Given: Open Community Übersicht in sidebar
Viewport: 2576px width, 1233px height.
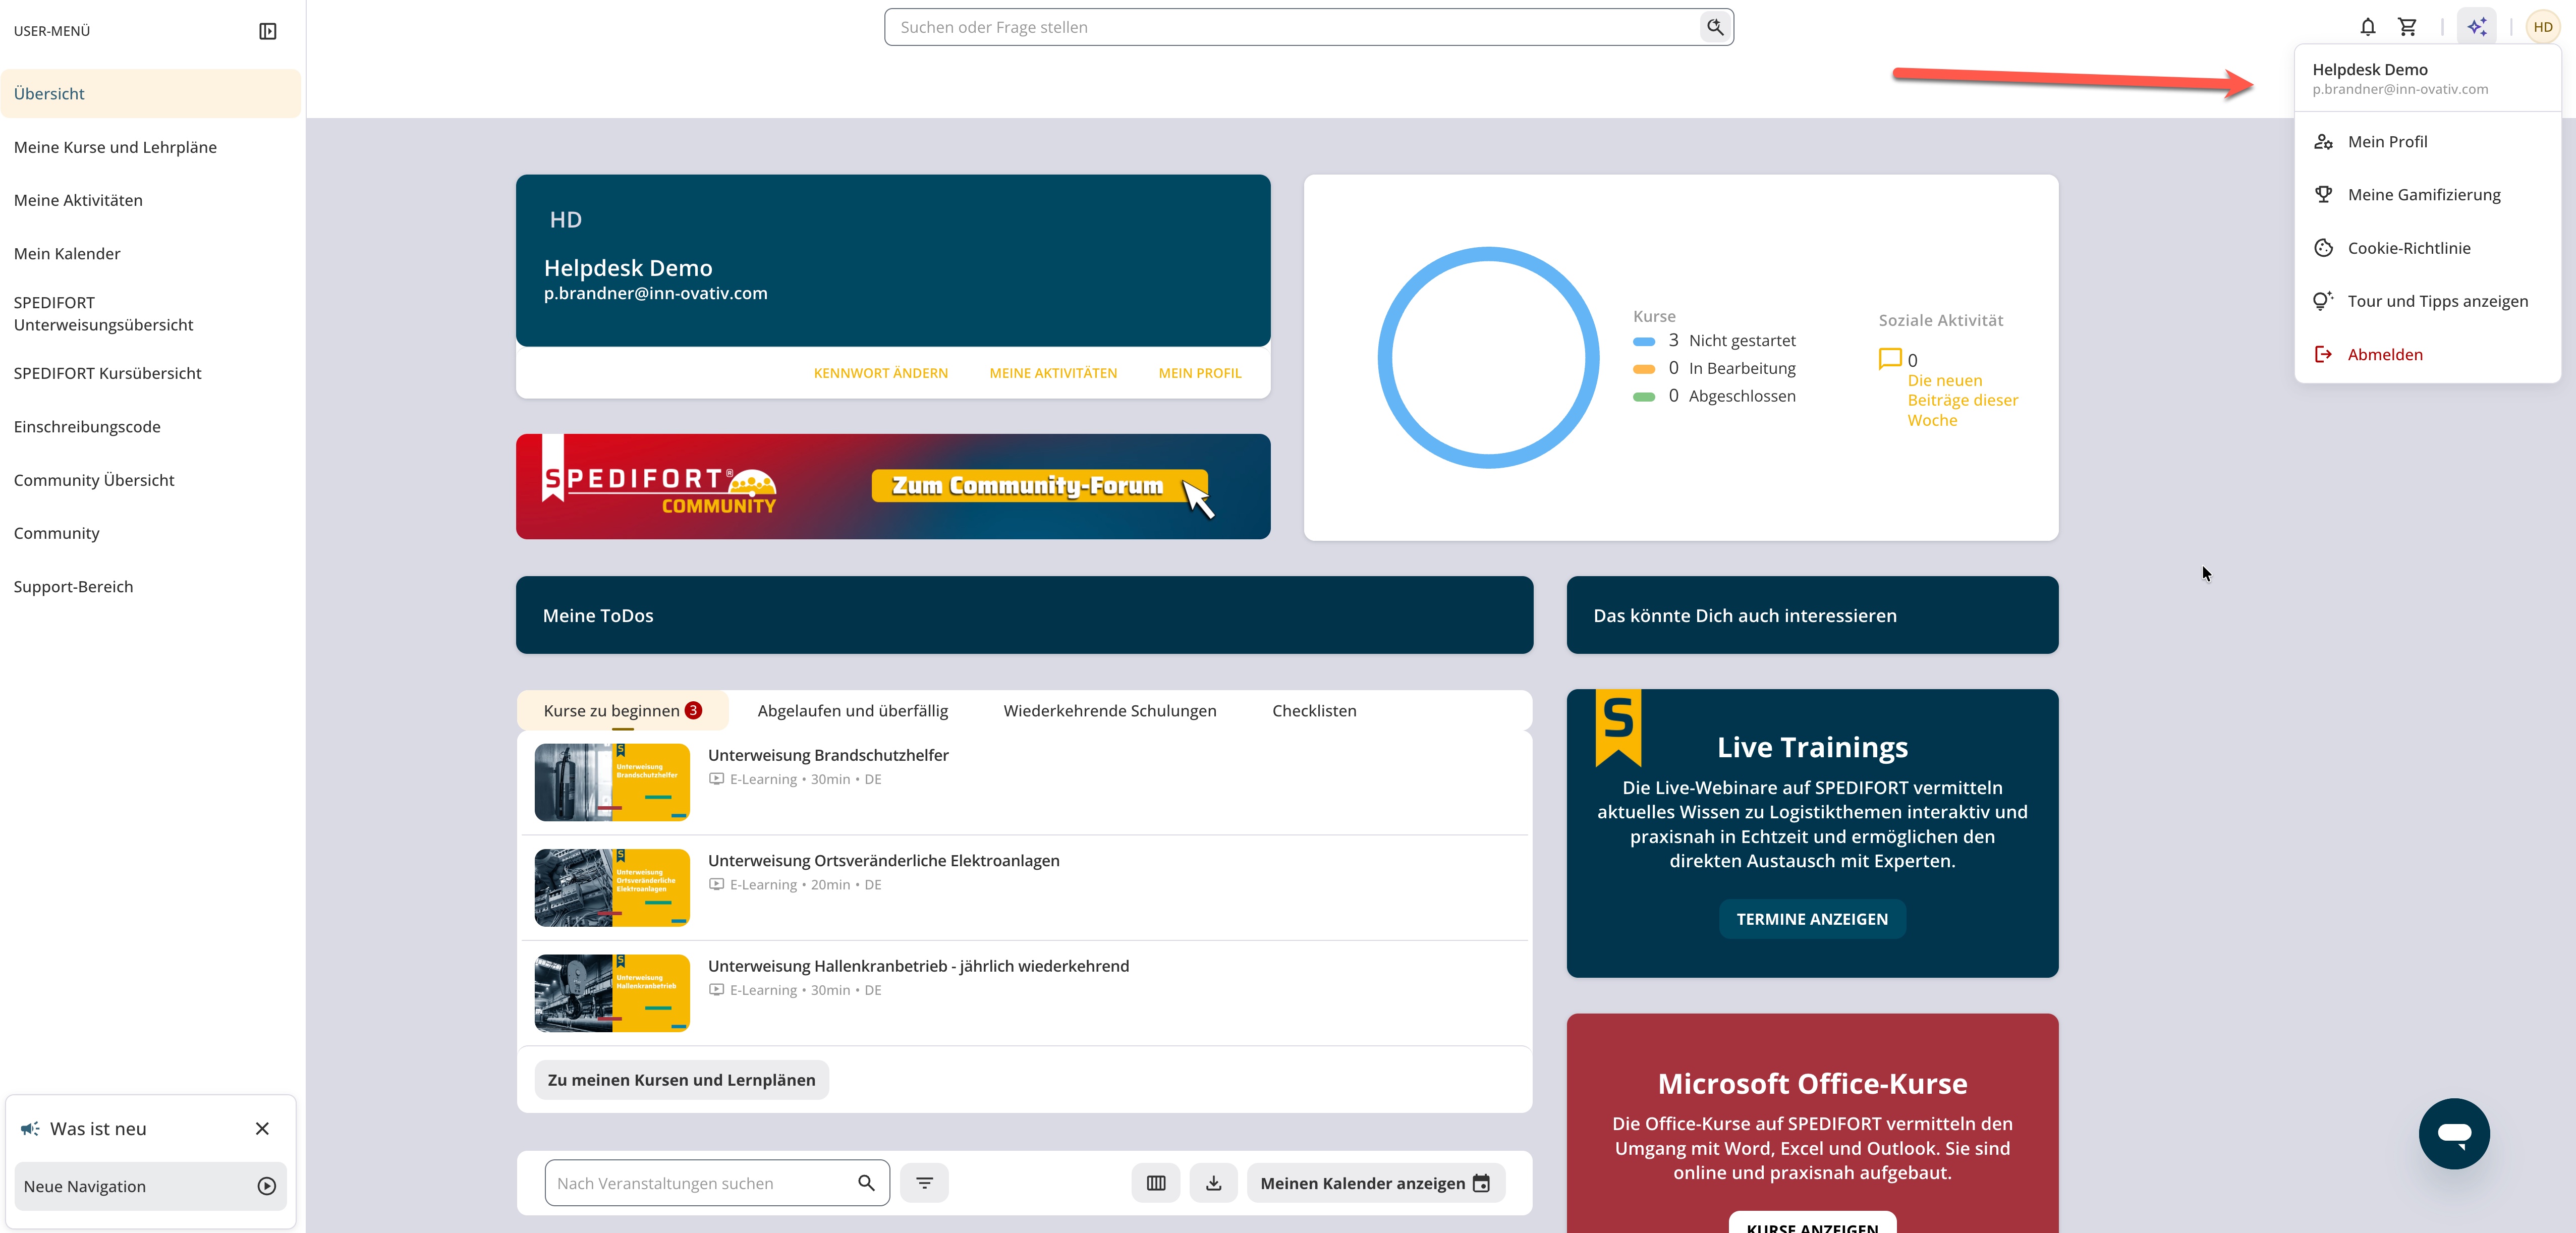Looking at the screenshot, I should 150,480.
